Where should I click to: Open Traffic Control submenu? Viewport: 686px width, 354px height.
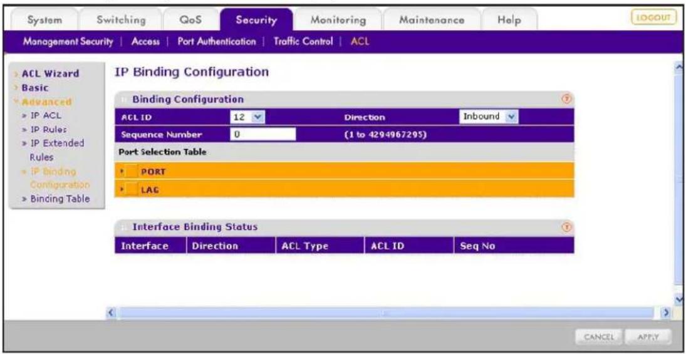pos(303,42)
